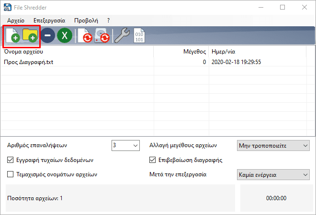Image resolution: width=316 pixels, height=215 pixels.
Task: Click the date 2020-02-18 19:29:55 cell
Action: [x=236, y=62]
